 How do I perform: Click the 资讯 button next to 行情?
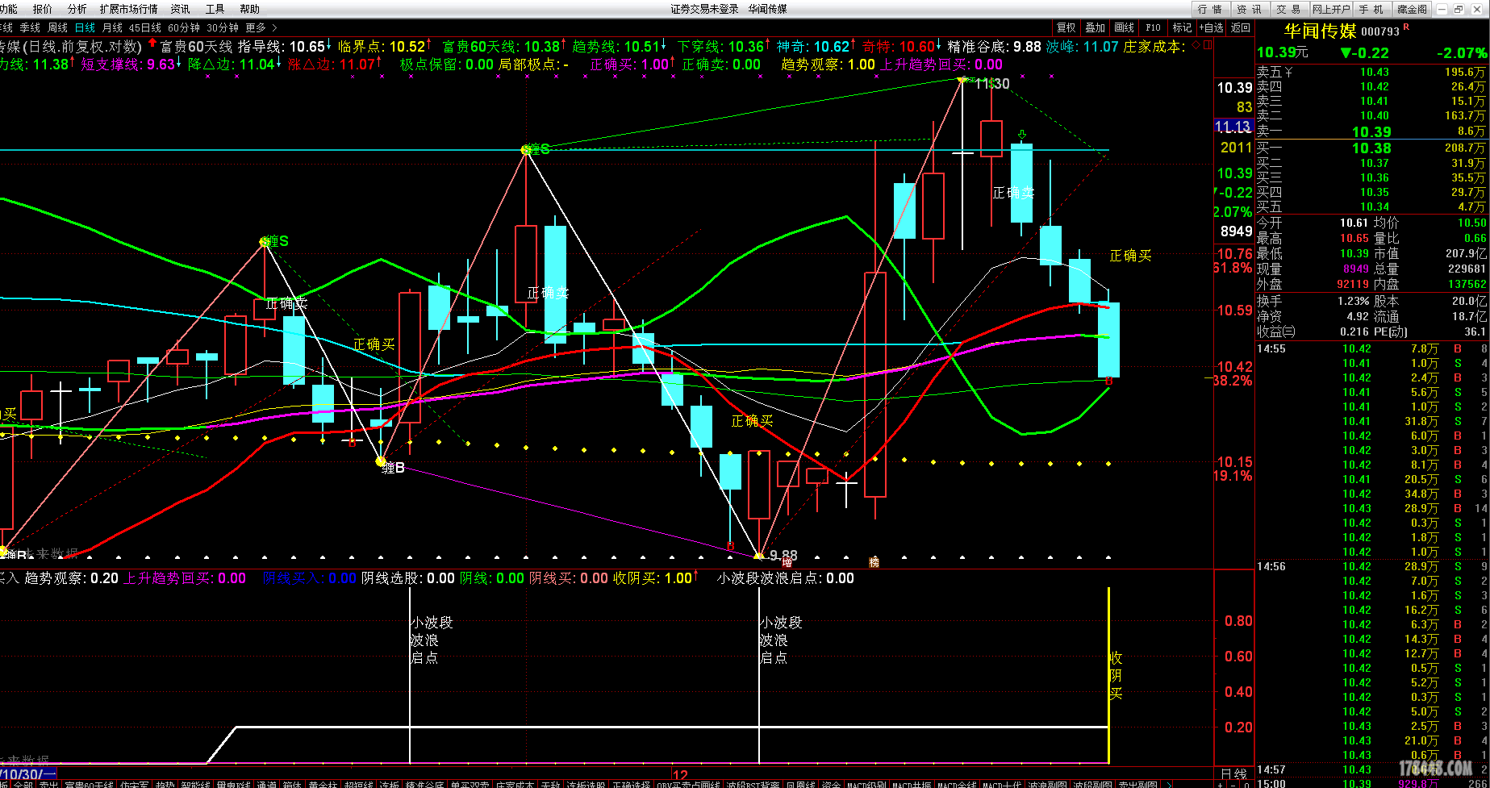coord(1250,9)
